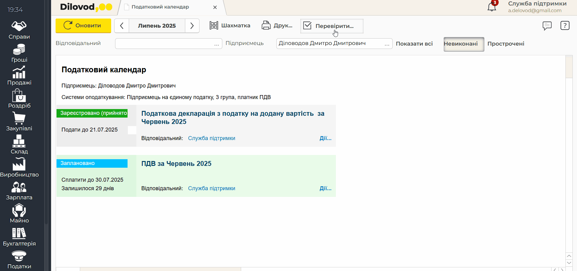This screenshot has height=271, width=577.
Task: Open help question mark icon
Action: click(x=565, y=26)
